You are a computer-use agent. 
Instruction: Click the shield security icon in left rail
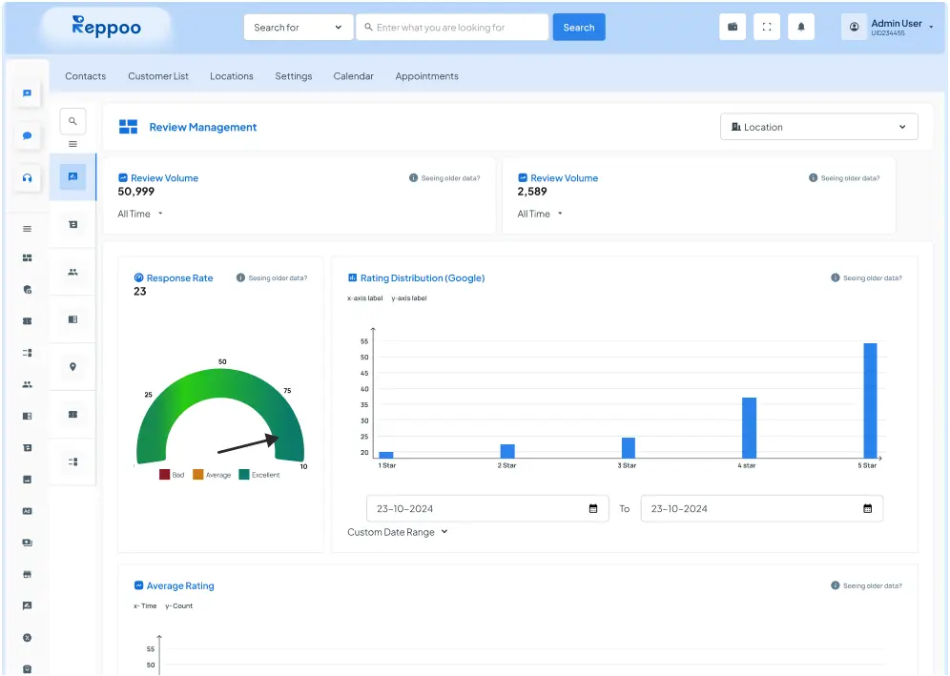point(28,290)
